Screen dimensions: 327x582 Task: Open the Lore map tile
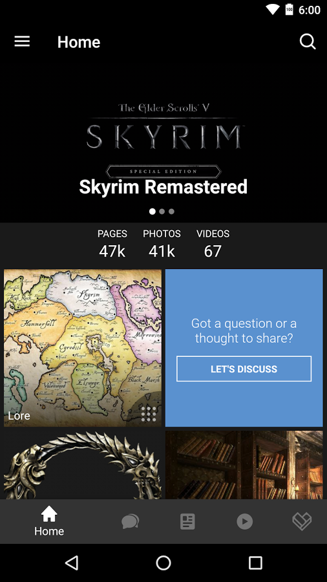(x=83, y=348)
